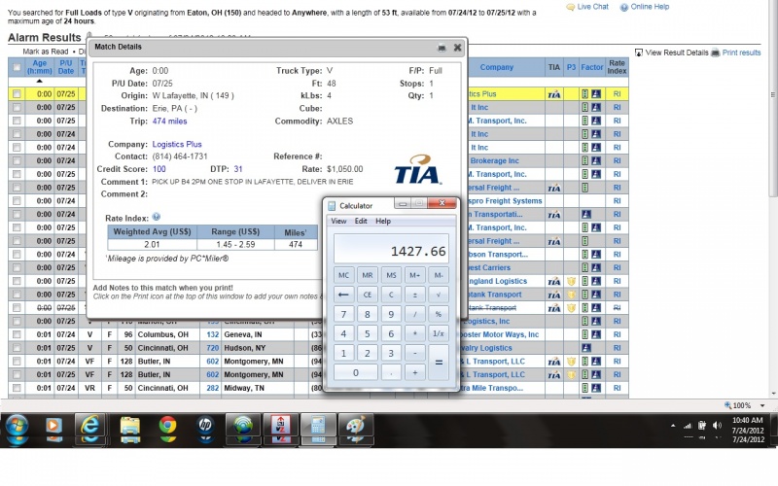Click the View Result Details icon
The height and width of the screenshot is (486, 778).
tap(639, 52)
